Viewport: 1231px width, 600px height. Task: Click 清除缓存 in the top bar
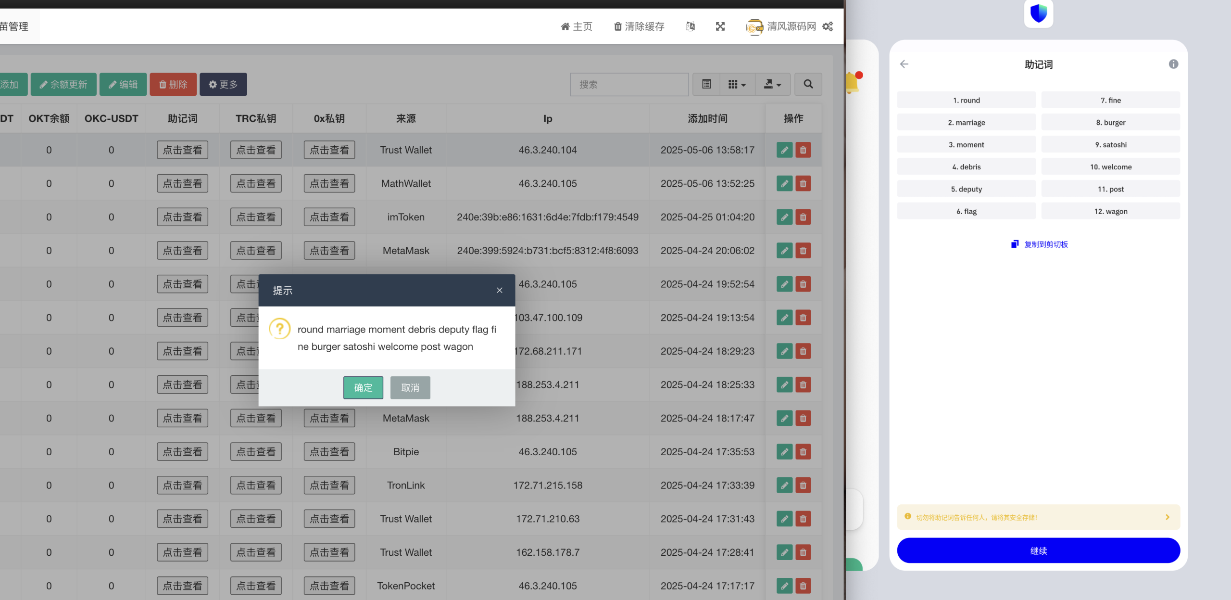click(x=639, y=26)
